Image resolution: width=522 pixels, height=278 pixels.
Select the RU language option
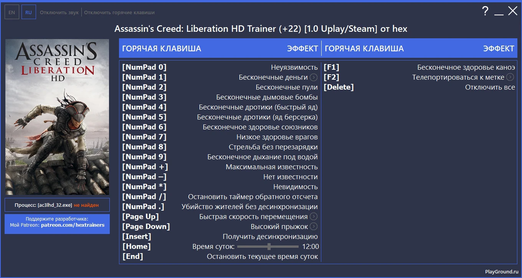(29, 12)
